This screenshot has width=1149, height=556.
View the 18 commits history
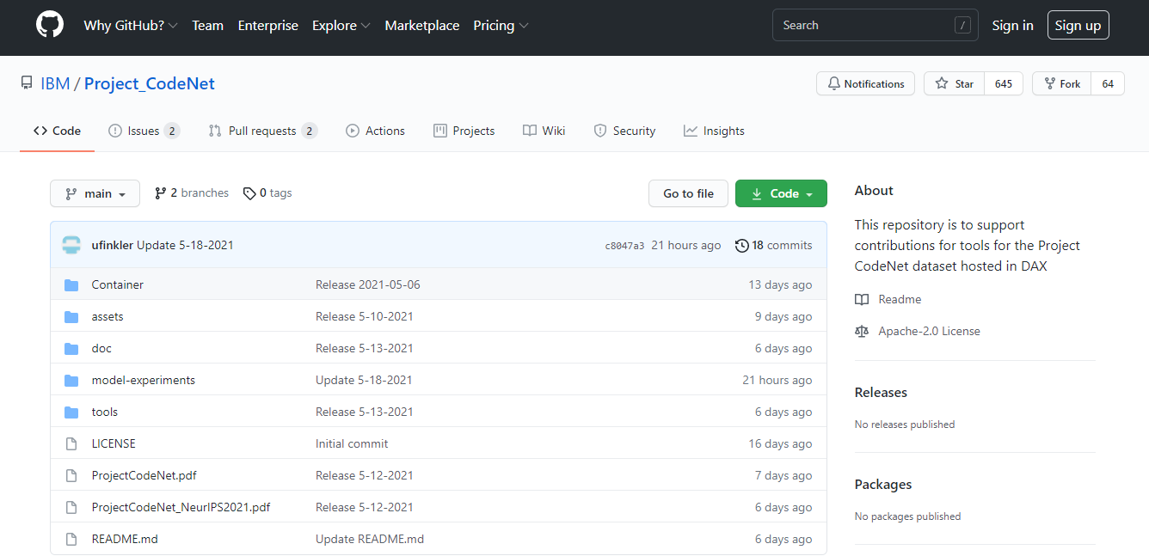click(x=773, y=245)
